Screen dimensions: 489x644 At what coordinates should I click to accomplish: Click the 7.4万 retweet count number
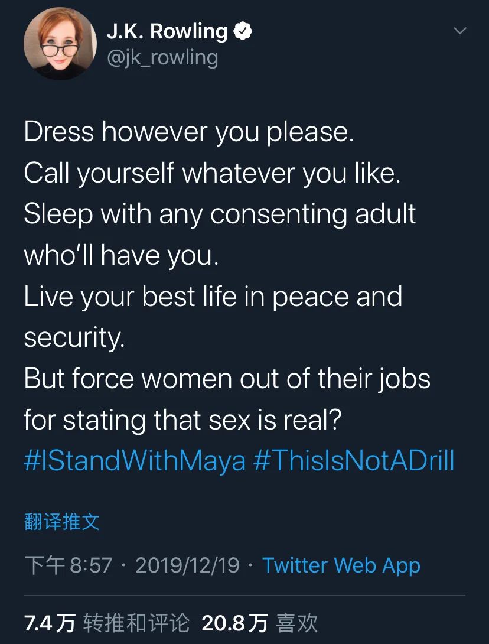click(50, 623)
